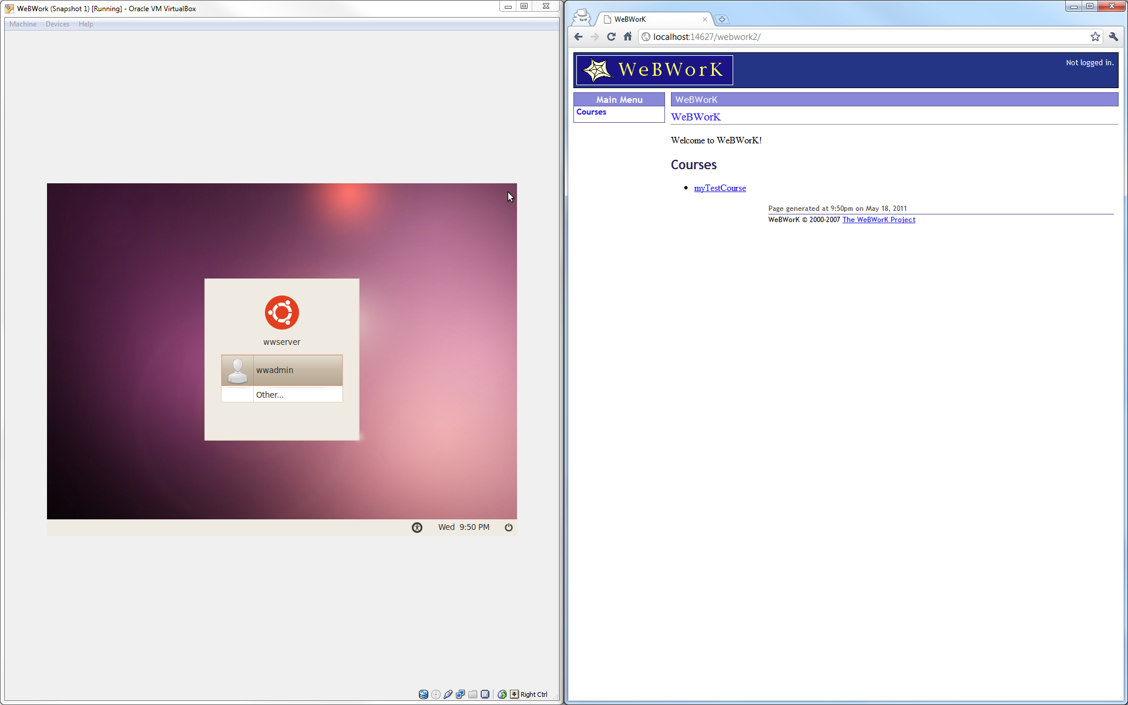1128x705 pixels.
Task: Open the Devices menu in VirtualBox
Action: click(x=58, y=24)
